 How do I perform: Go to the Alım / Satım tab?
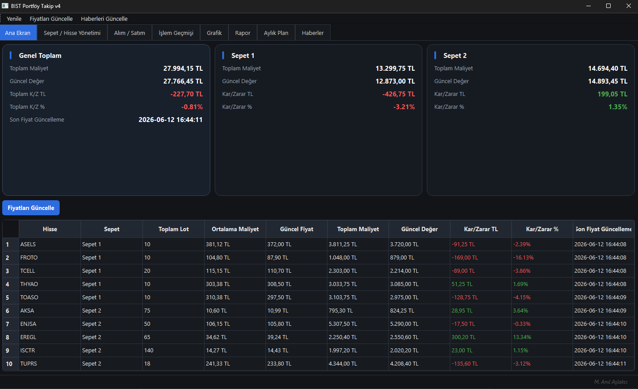[129, 33]
